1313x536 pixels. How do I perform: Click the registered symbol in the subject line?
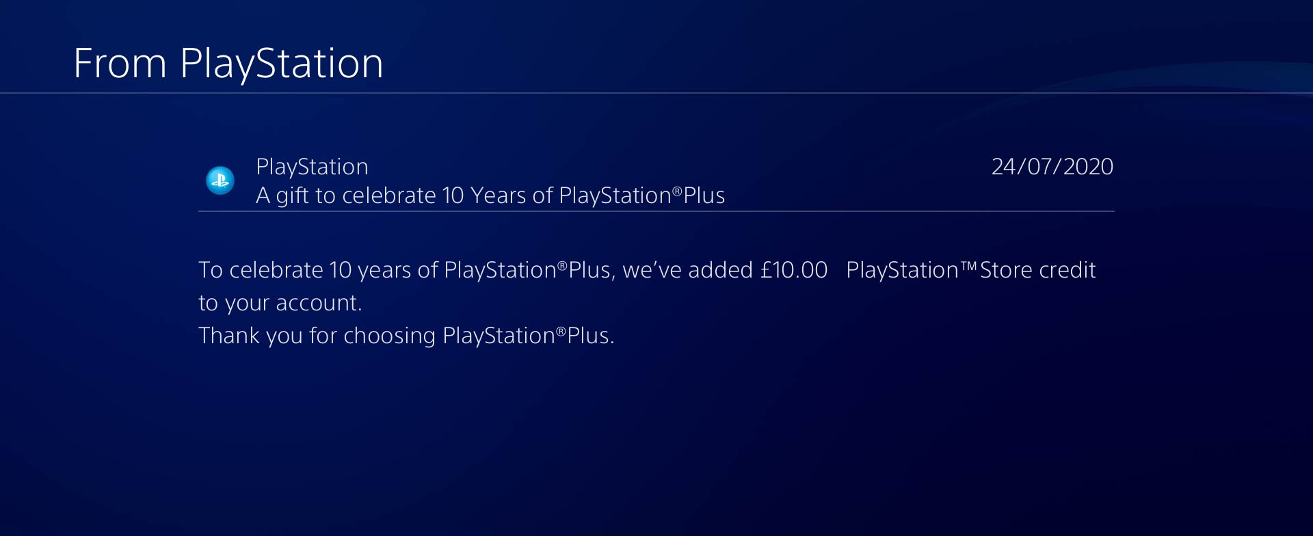tap(677, 191)
